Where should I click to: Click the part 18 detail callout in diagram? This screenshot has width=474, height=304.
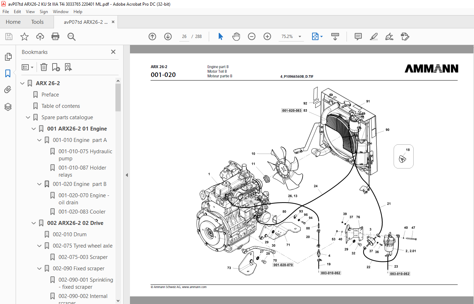point(404,156)
